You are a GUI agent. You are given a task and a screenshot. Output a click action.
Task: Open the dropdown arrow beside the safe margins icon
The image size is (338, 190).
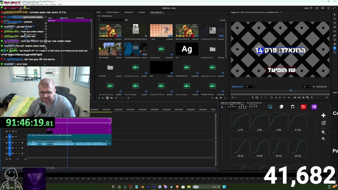pyautogui.click(x=236, y=97)
